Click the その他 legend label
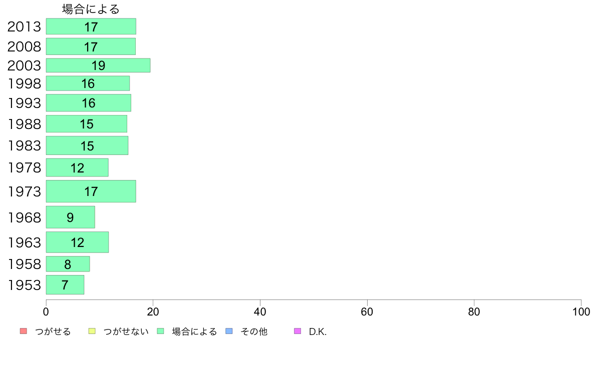This screenshot has height=368, width=595. 254,331
